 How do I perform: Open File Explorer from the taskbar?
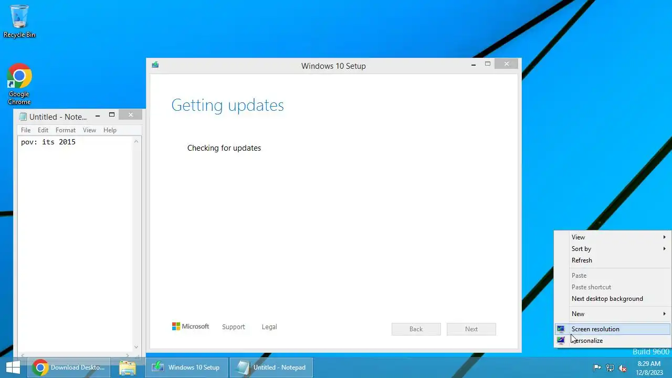128,367
